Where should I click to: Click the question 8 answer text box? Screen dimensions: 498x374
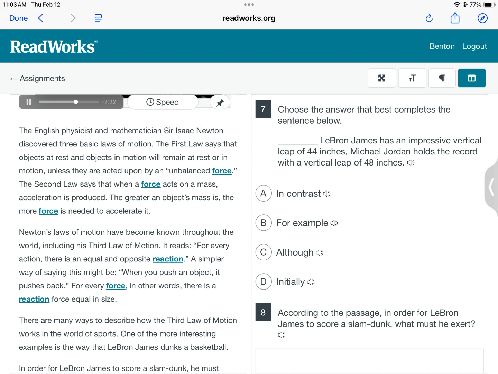click(x=369, y=361)
